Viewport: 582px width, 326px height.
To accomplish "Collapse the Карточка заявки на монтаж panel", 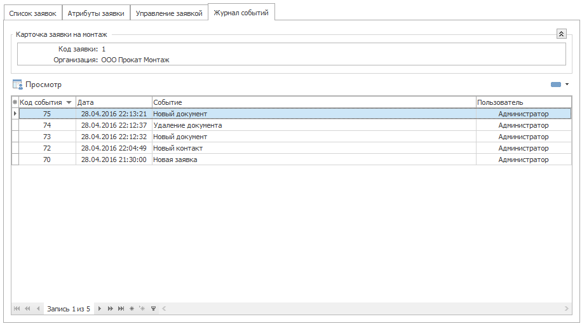I will (x=561, y=34).
